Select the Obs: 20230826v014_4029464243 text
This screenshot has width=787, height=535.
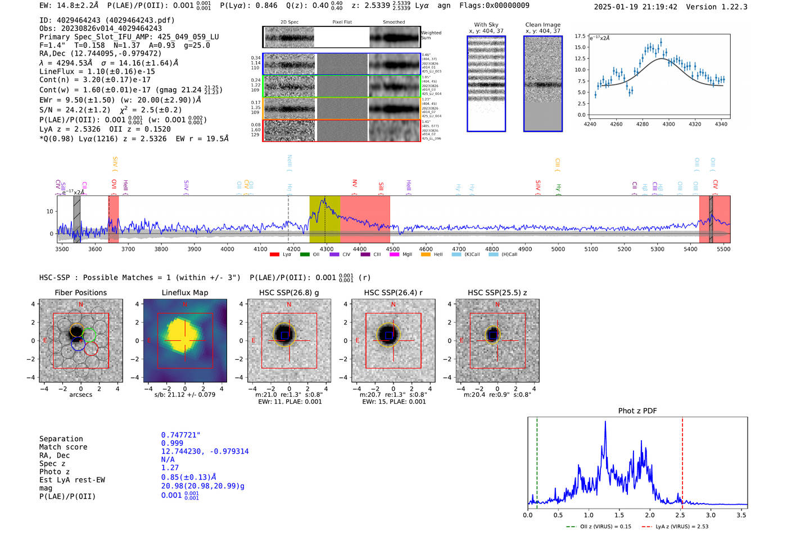(x=101, y=29)
